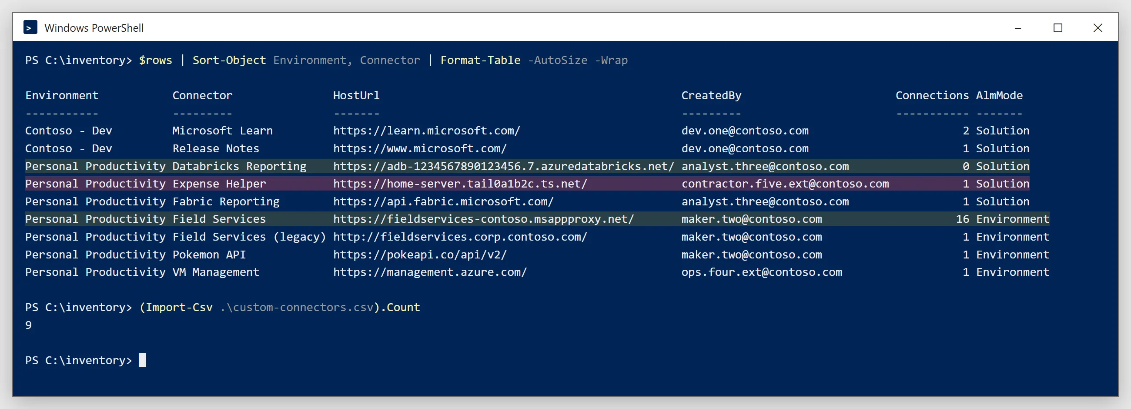Click the connection count 0 for Databricks
1131x409 pixels.
[966, 166]
